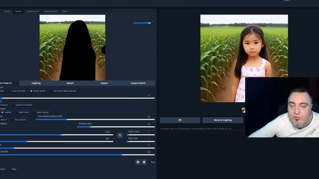
Task: Adjust the CFG scale slider
Action: (x=77, y=148)
